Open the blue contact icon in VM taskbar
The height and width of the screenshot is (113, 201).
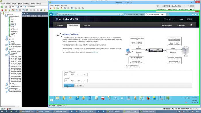[90, 98]
